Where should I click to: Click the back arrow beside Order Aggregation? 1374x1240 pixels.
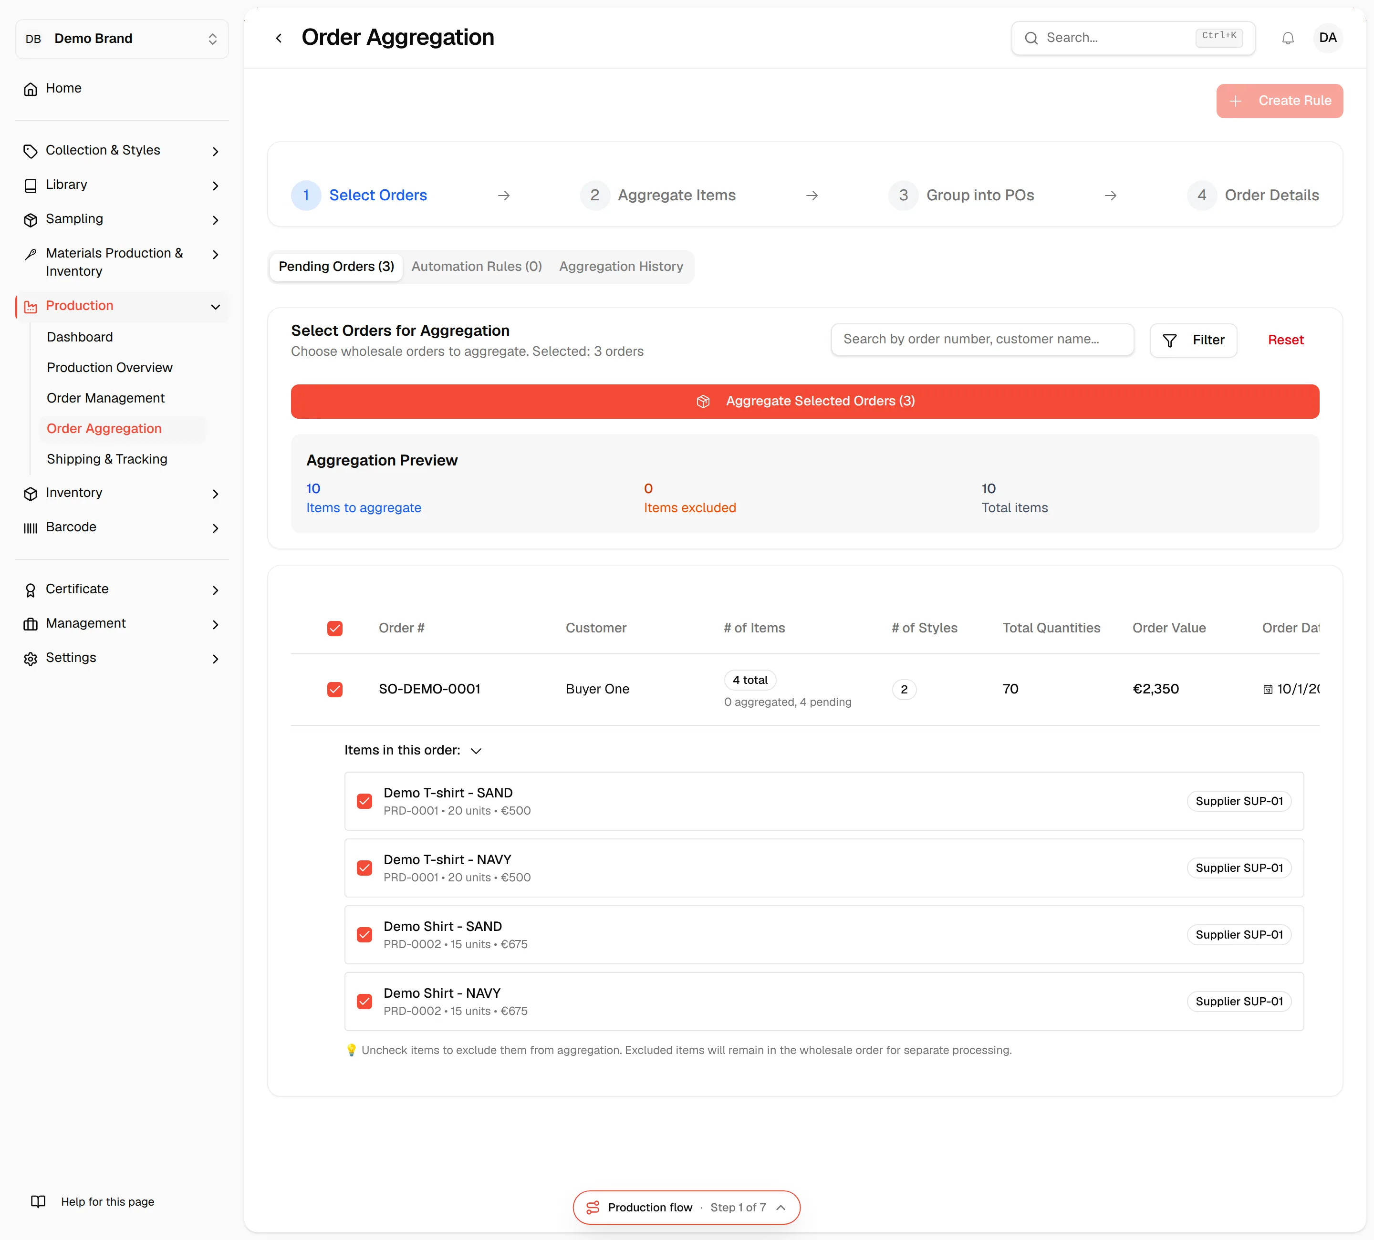click(x=279, y=38)
